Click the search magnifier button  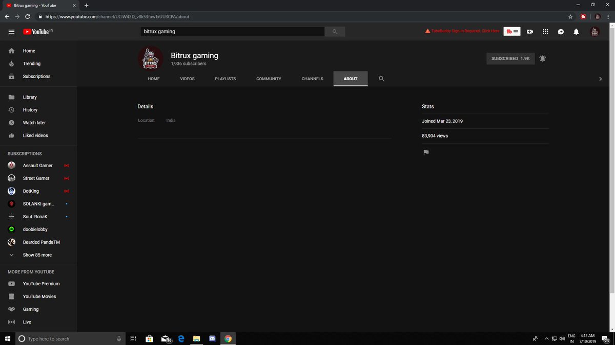point(335,32)
